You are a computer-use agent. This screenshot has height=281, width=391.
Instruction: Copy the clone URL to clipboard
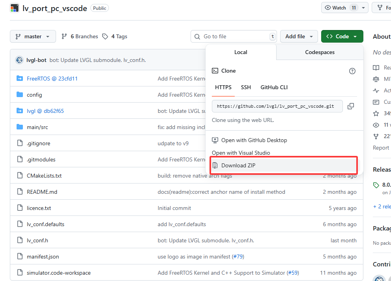350,106
